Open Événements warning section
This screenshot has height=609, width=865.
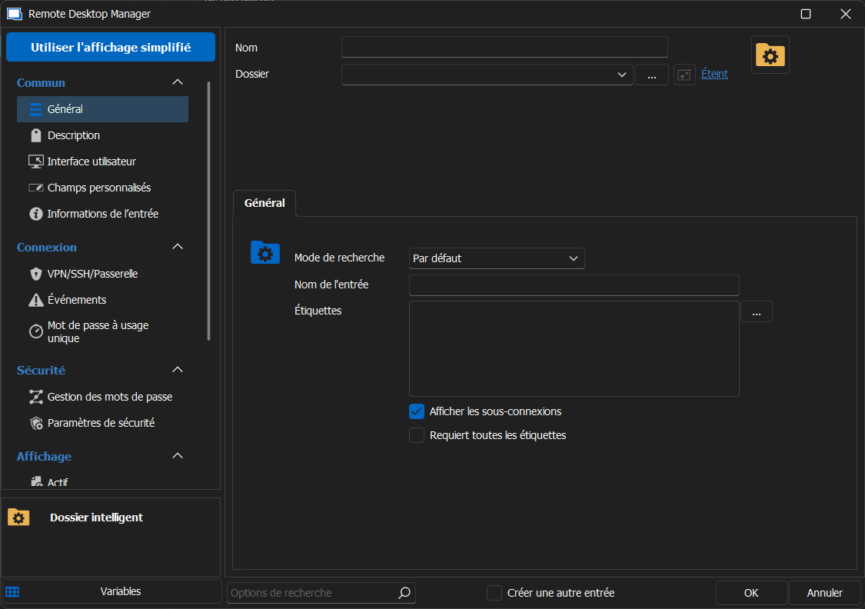click(76, 300)
